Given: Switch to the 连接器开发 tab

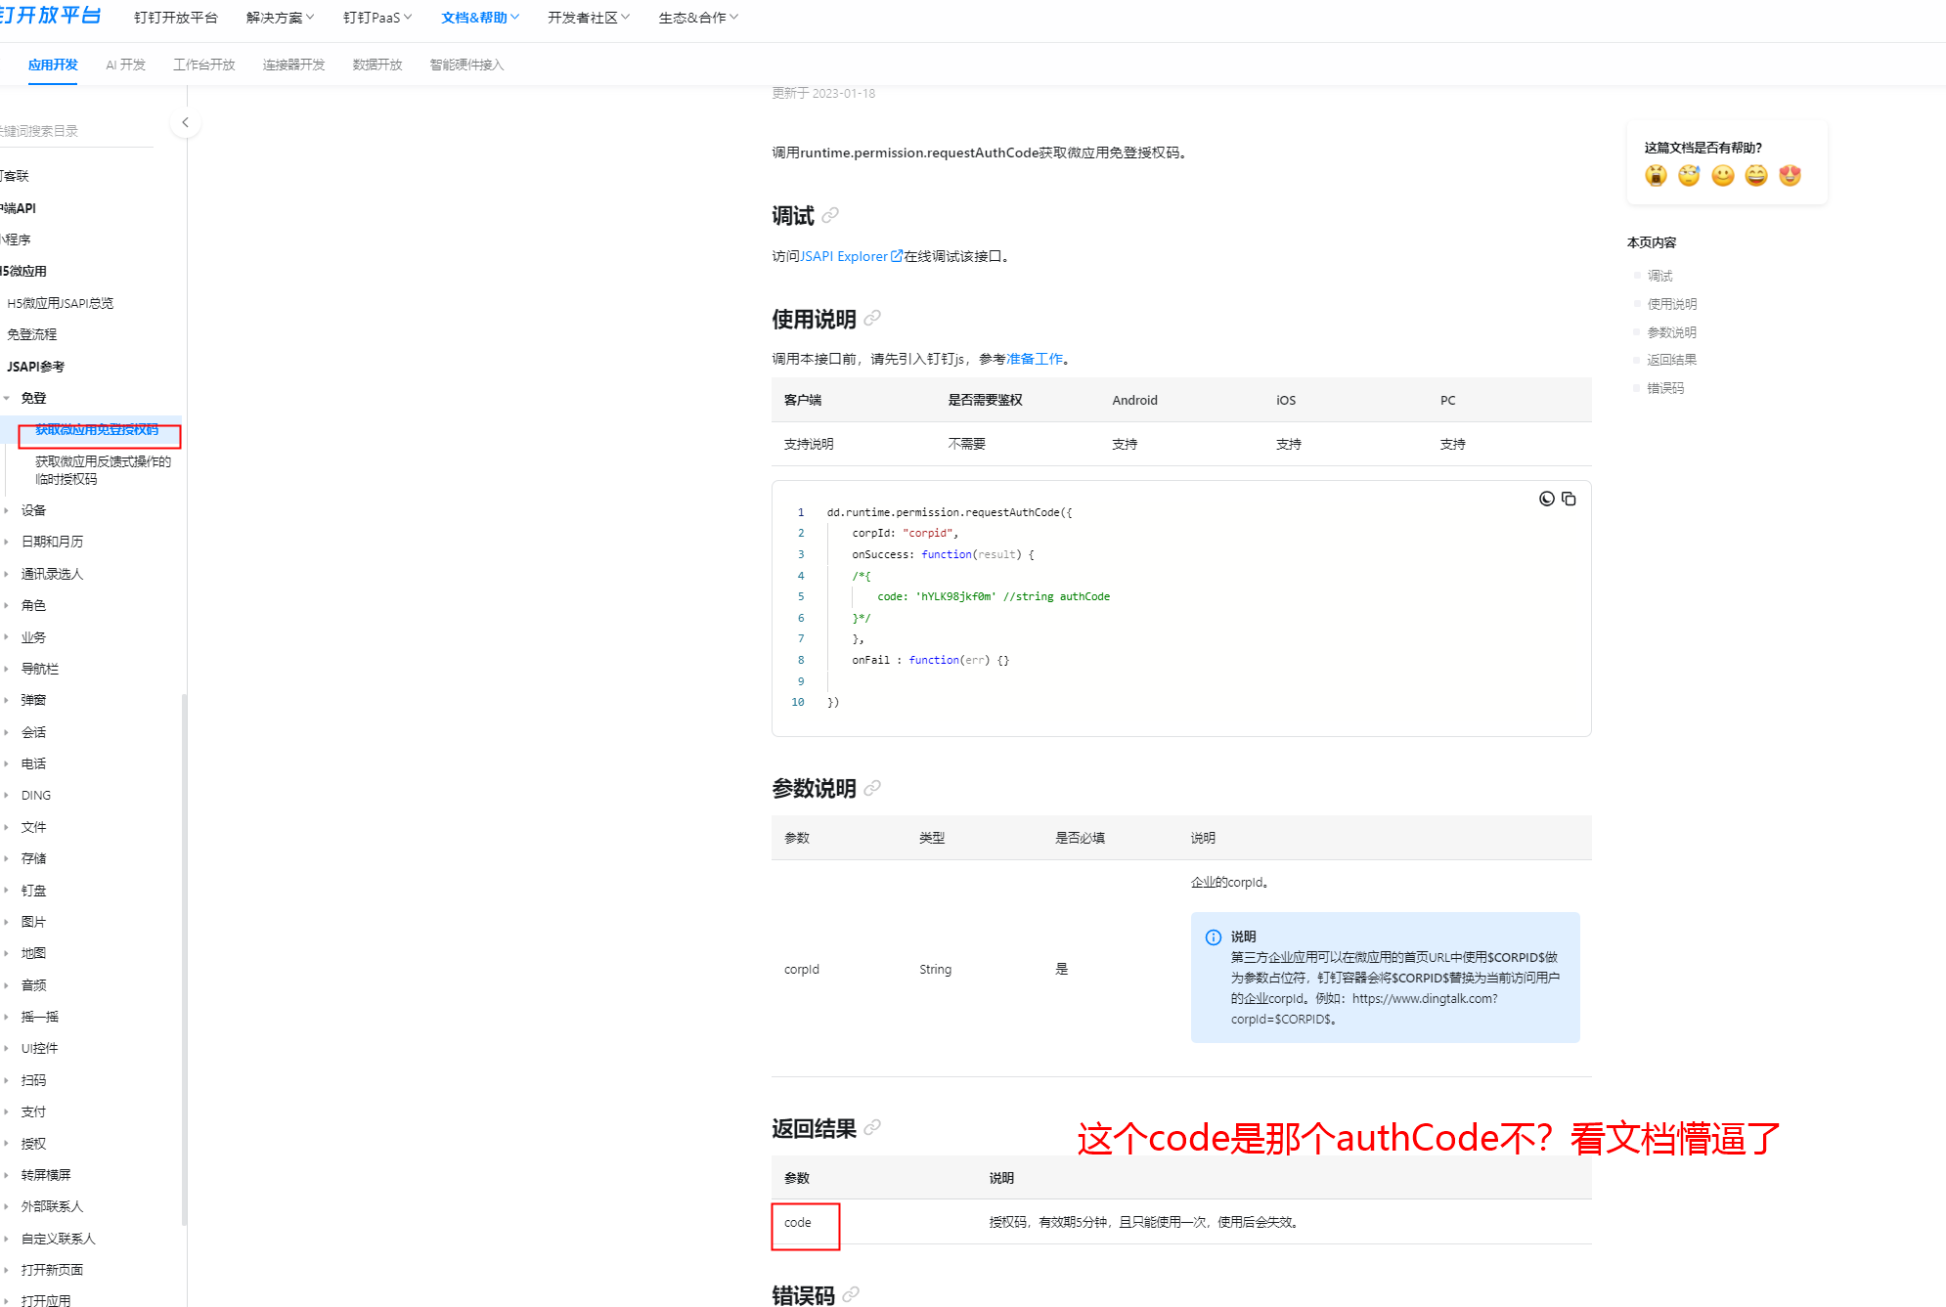Looking at the screenshot, I should point(293,65).
